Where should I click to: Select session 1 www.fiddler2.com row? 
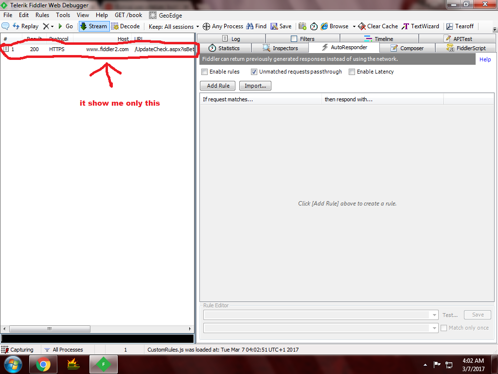pos(97,49)
